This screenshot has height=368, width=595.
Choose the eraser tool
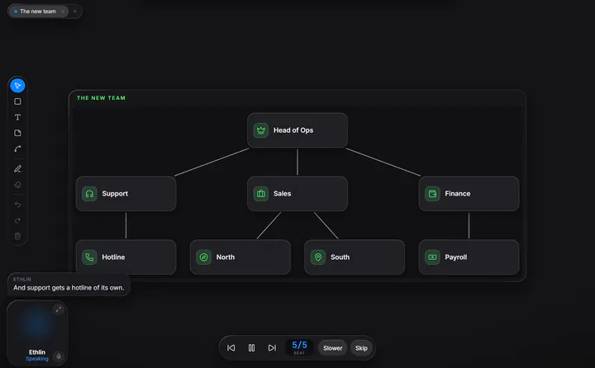(17, 185)
